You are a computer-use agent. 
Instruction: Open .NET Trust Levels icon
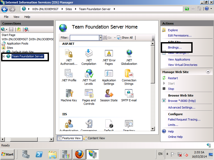pyautogui.click(x=89, y=77)
